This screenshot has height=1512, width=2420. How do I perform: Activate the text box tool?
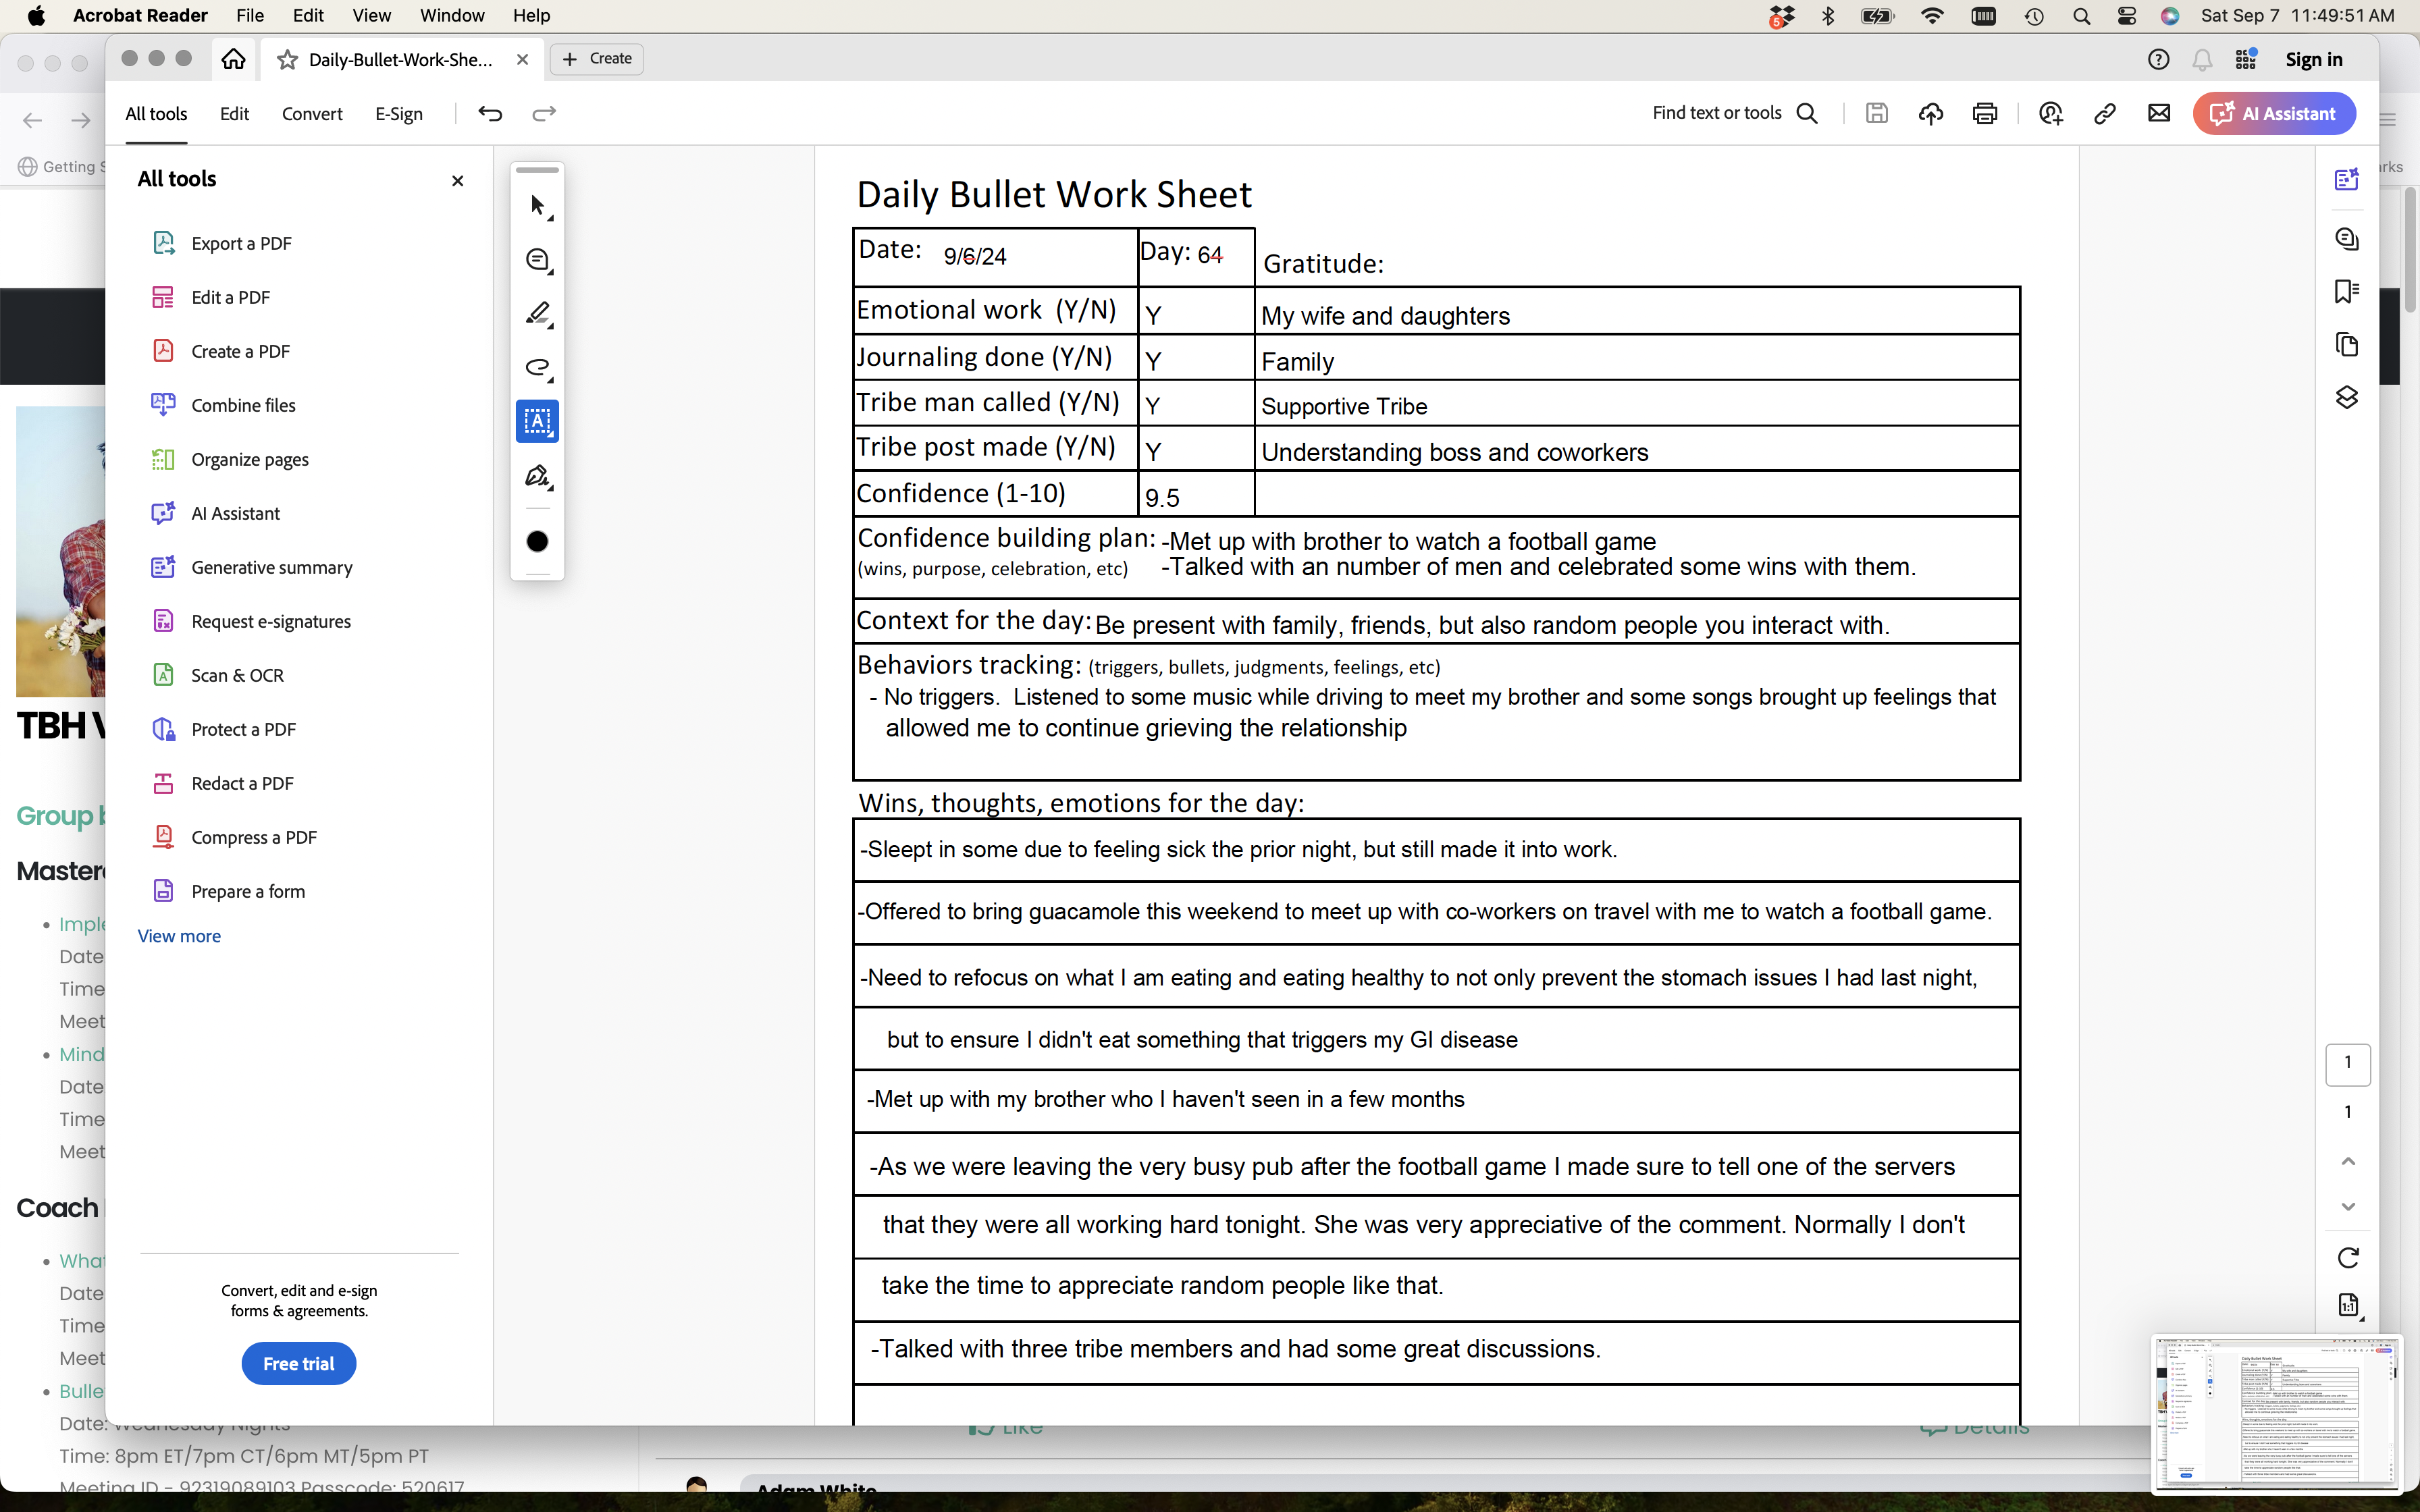pos(538,421)
